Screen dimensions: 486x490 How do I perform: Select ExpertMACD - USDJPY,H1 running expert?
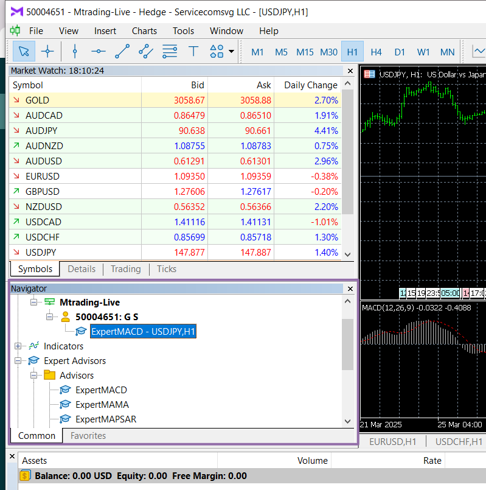(x=143, y=331)
